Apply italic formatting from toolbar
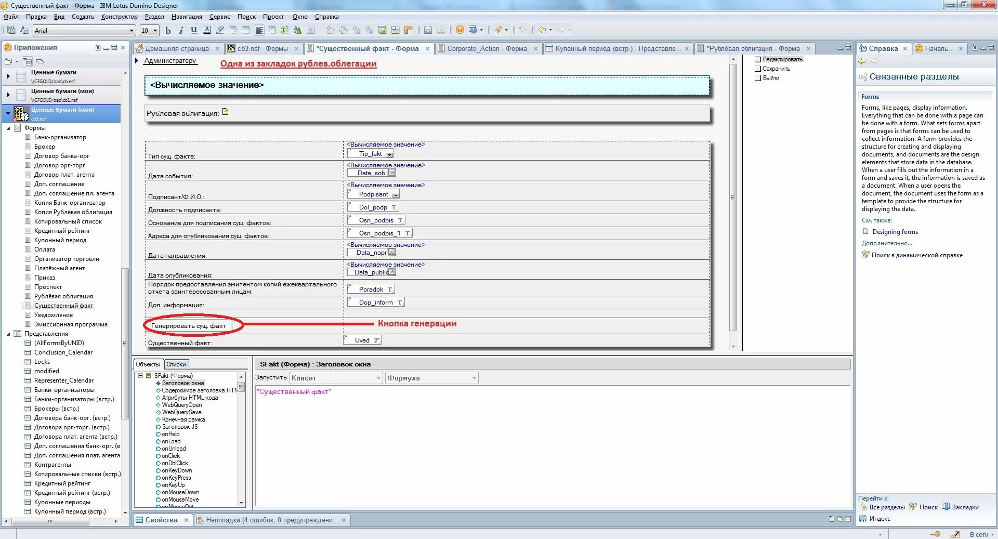Image resolution: width=998 pixels, height=539 pixels. (x=181, y=31)
